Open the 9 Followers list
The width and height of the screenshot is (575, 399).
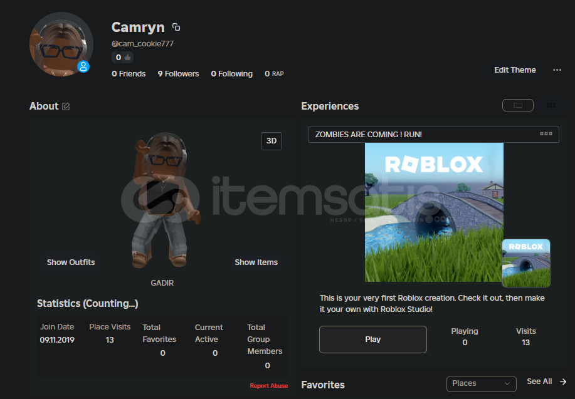click(178, 74)
